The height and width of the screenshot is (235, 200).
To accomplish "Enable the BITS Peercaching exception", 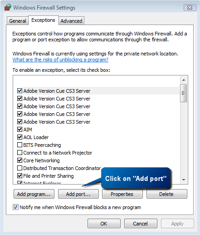I will 20,145.
